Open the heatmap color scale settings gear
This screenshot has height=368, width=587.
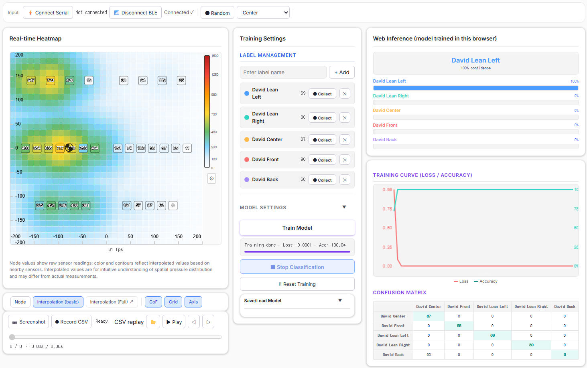pyautogui.click(x=212, y=178)
